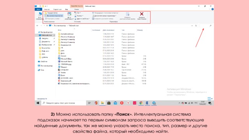
Task: Click the taskbar search box
Action: (63, 103)
